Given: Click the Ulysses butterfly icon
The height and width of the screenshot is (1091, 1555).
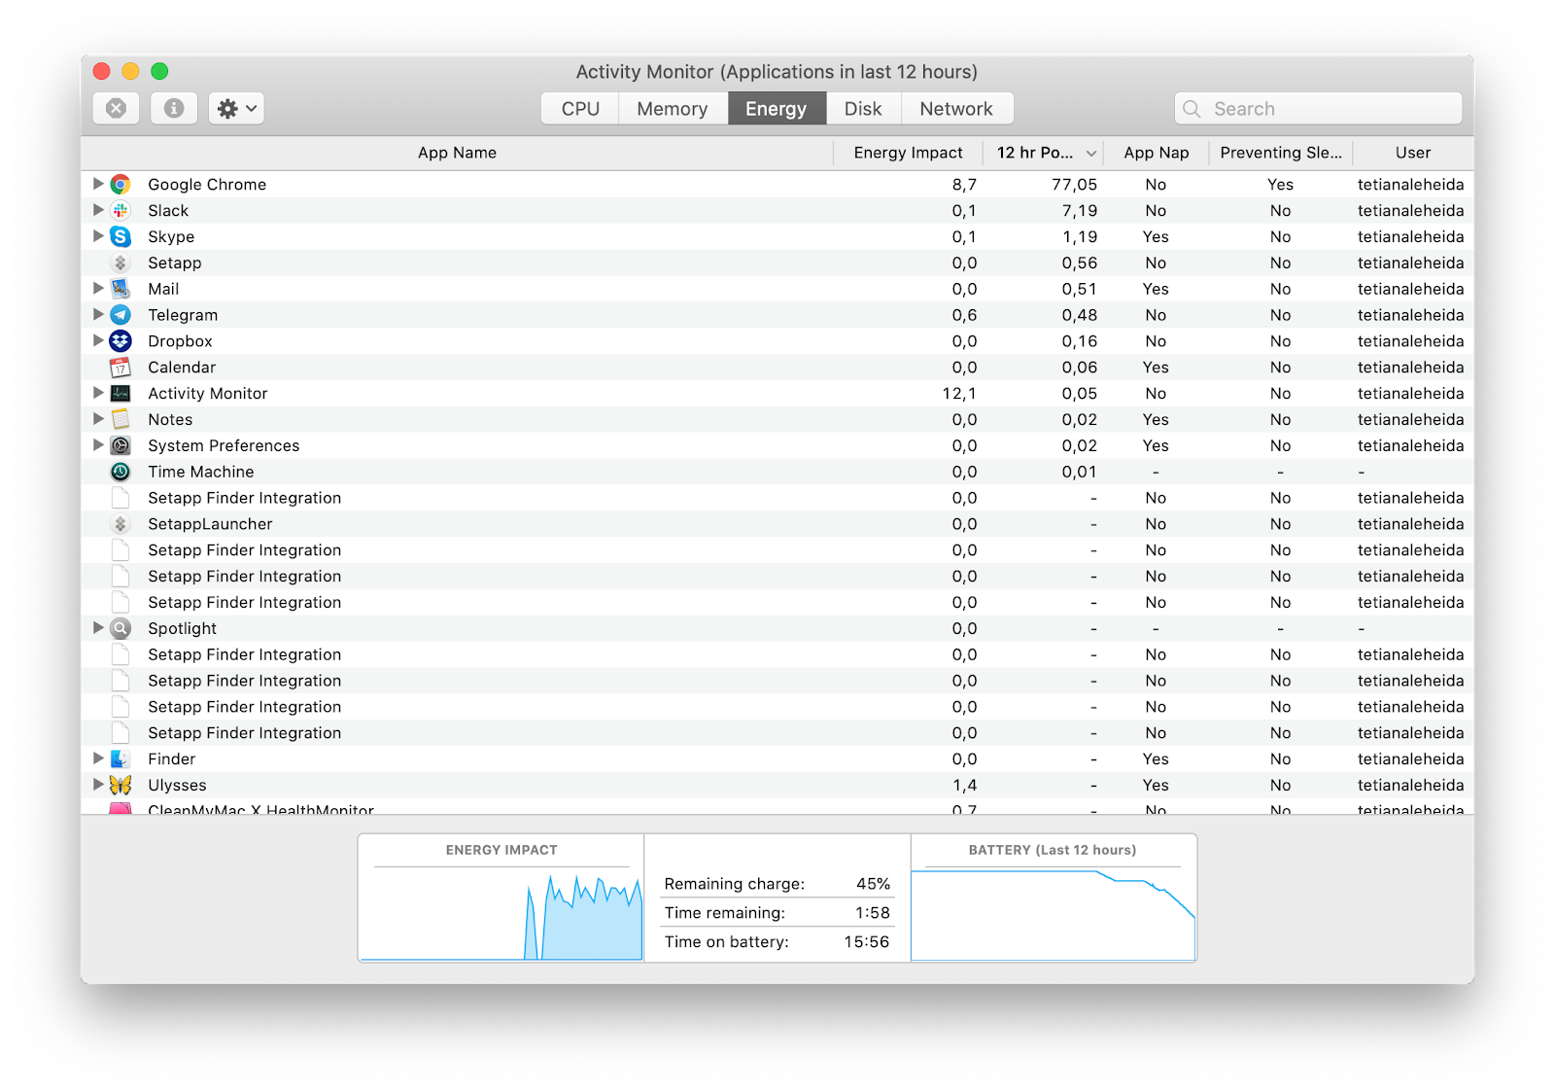Looking at the screenshot, I should click(121, 785).
